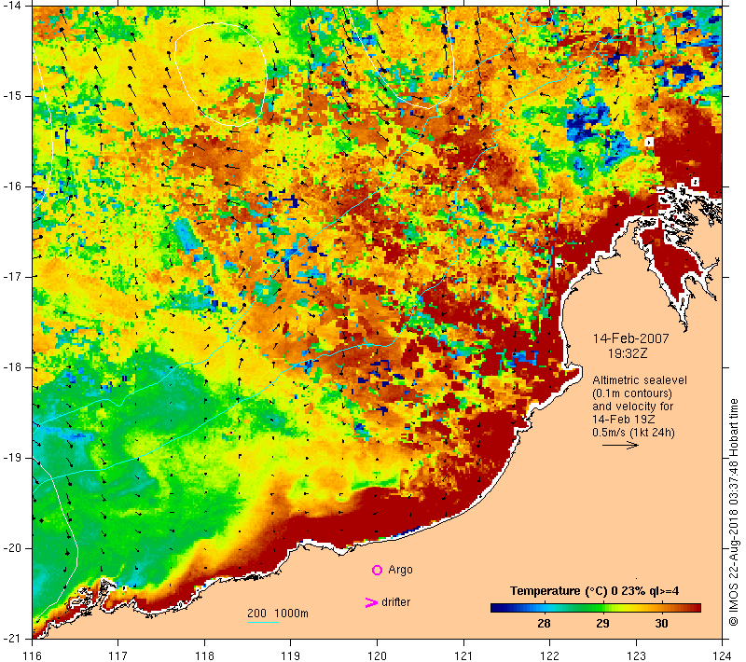Click the latitude label '-17'
The width and height of the screenshot is (746, 662).
11,277
